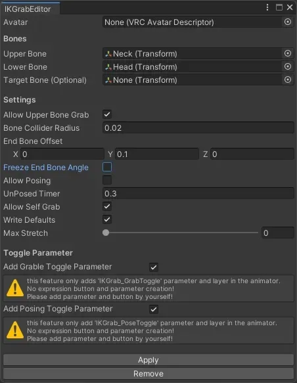
Task: Click the warning icon under Grable Toggle
Action: [15, 288]
